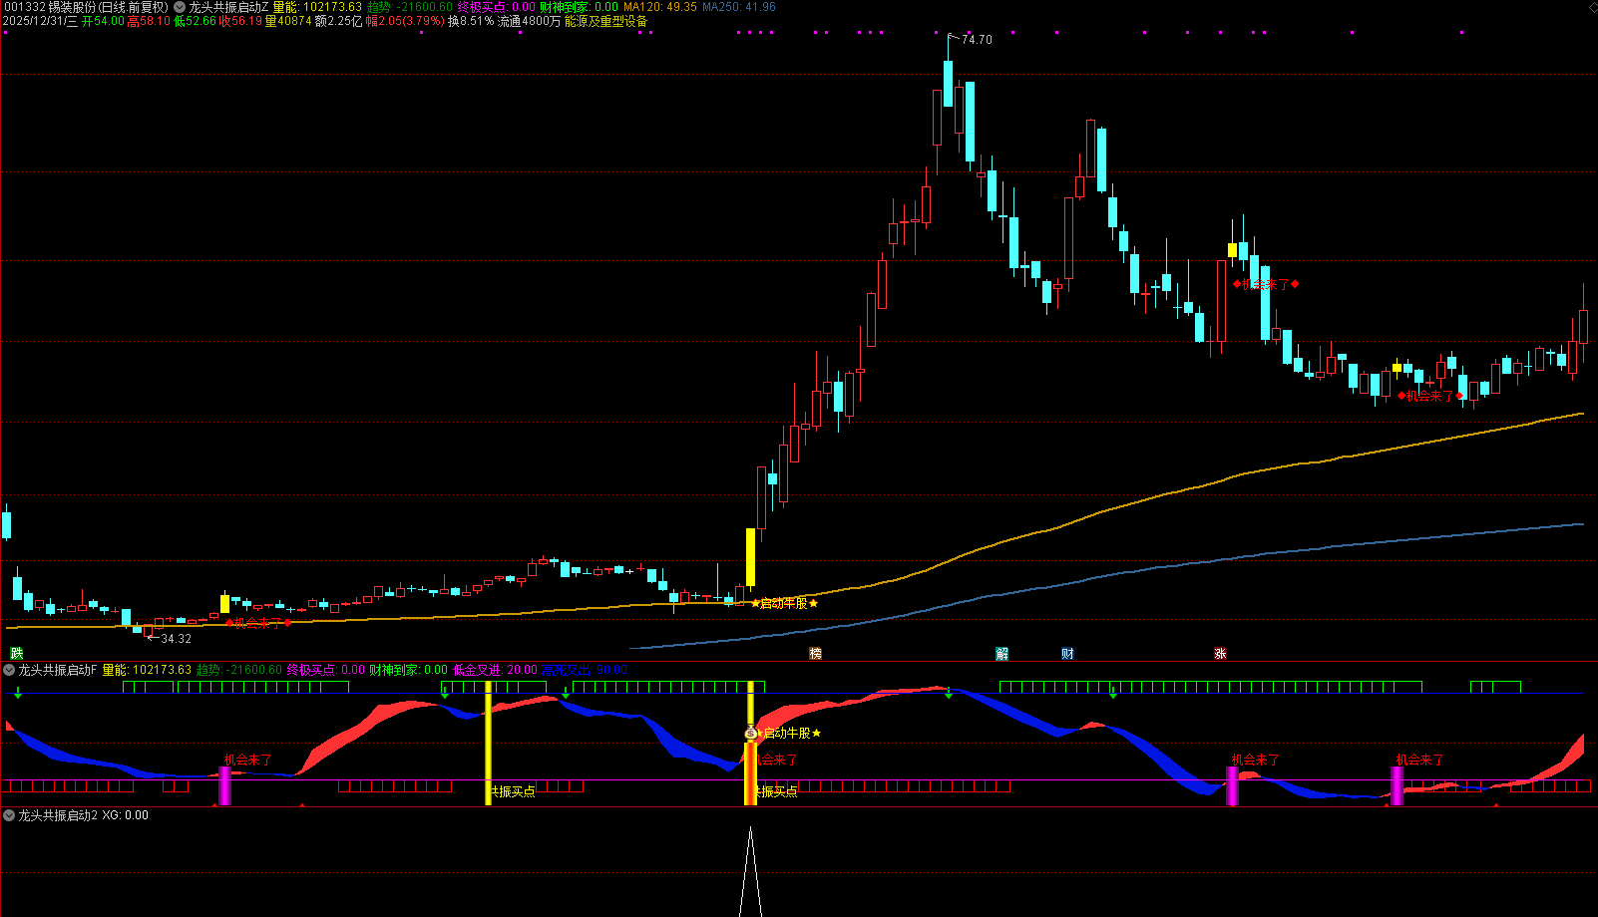
Task: Select the MA250 value label
Action: [x=738, y=7]
